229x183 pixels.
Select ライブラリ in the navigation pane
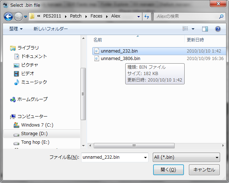(28, 48)
